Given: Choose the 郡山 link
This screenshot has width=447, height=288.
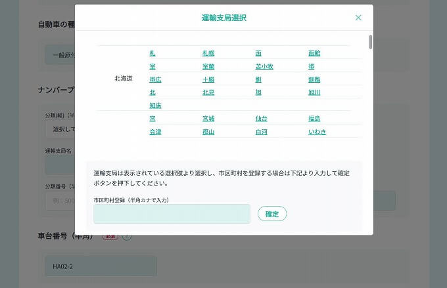Looking at the screenshot, I should (x=208, y=132).
